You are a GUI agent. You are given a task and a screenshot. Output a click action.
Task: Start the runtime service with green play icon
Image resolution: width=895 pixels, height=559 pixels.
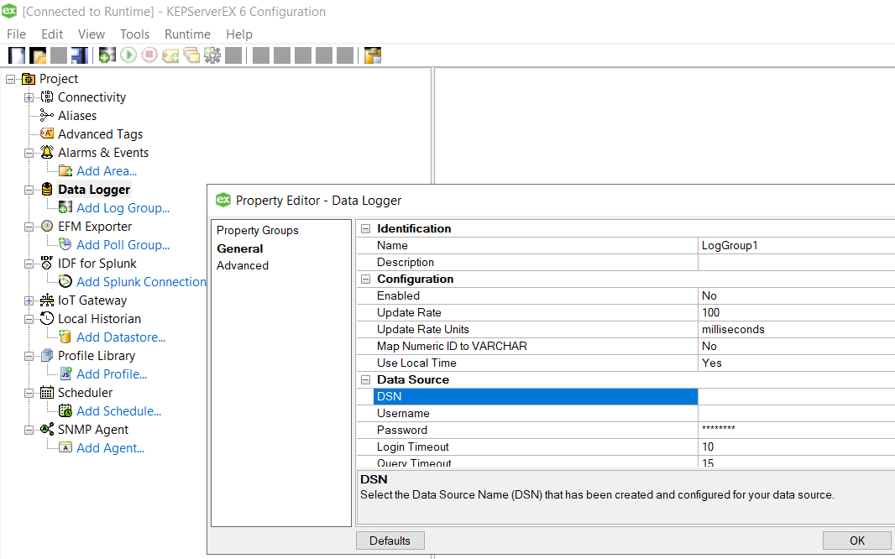tap(127, 55)
